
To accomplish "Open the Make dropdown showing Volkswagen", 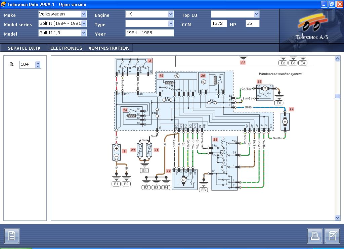I will tap(84, 14).
